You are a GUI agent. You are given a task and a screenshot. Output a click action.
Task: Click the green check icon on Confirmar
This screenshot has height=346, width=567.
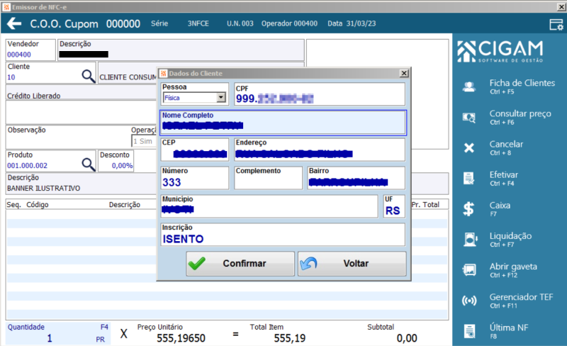pos(197,264)
